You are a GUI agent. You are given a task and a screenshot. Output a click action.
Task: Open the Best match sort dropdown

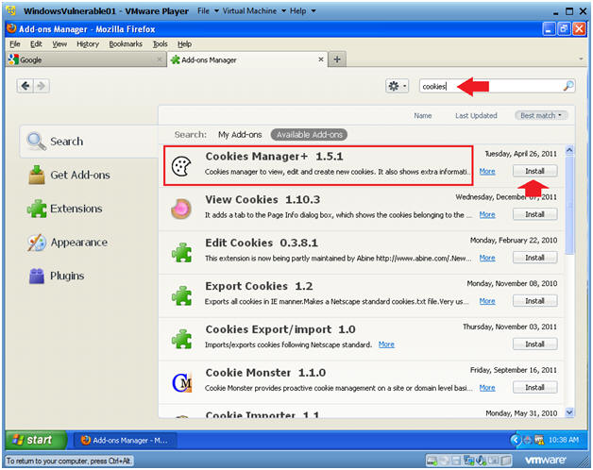tap(541, 116)
